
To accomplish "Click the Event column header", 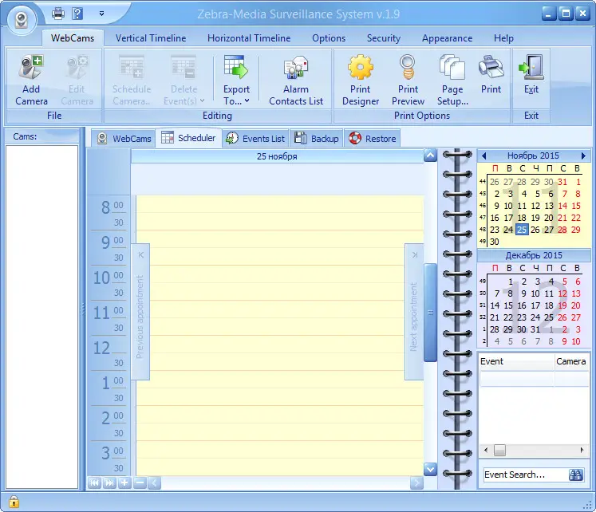I will [516, 361].
